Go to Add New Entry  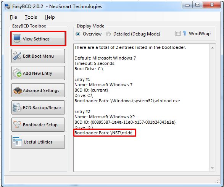[x=38, y=73]
